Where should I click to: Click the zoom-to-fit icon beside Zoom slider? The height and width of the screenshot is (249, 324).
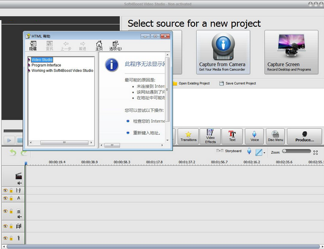pyautogui.click(x=315, y=152)
